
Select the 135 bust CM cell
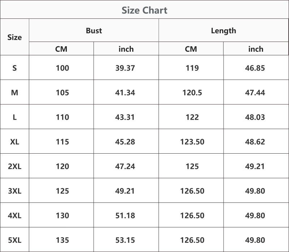point(62,240)
